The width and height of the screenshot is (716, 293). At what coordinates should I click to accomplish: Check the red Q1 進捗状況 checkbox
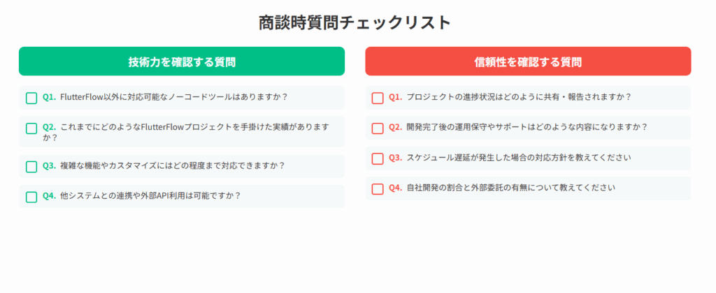(x=378, y=98)
